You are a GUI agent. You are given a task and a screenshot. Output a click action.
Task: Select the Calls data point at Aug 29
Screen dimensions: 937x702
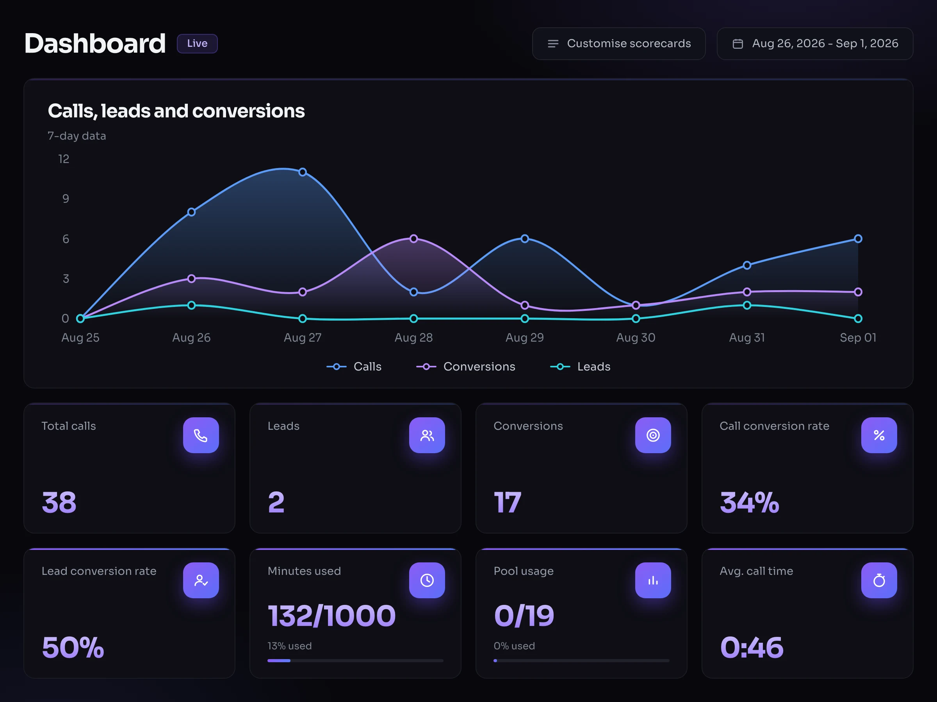pos(525,239)
